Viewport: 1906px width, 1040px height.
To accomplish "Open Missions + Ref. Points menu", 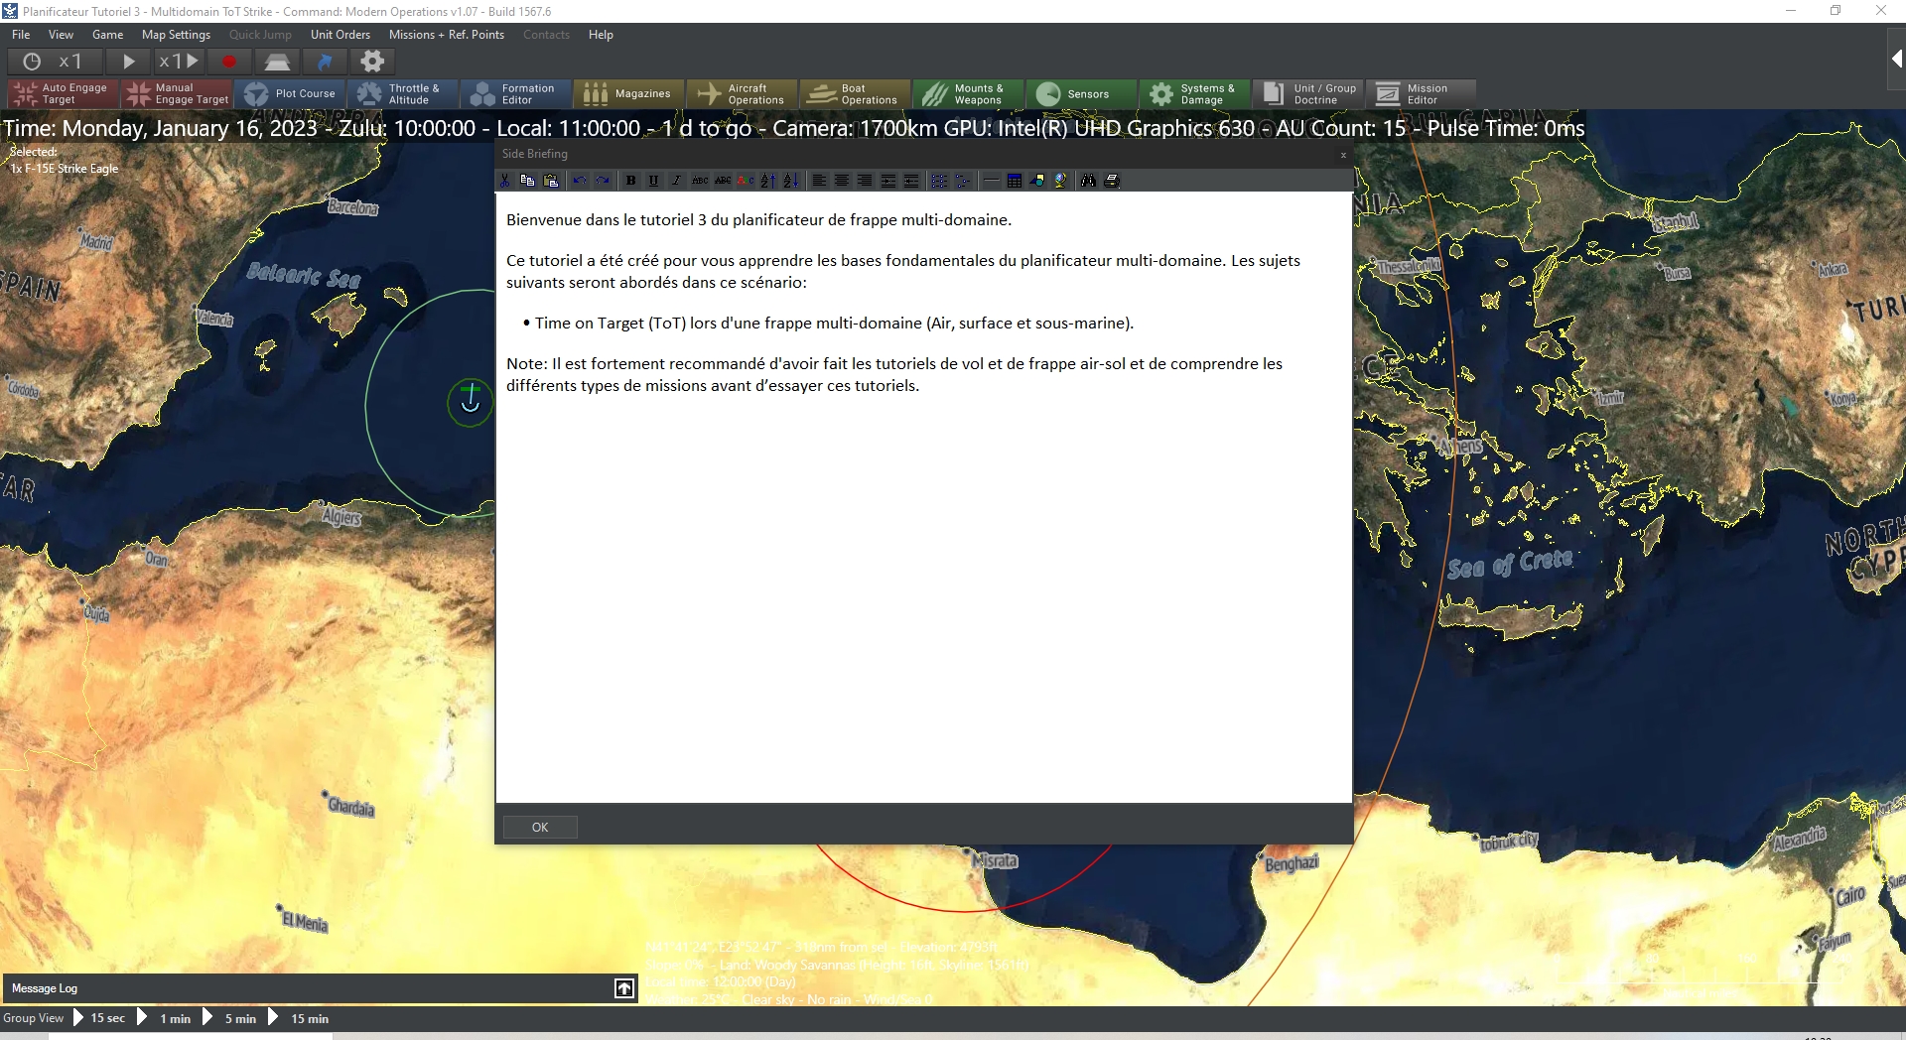I will (x=447, y=35).
